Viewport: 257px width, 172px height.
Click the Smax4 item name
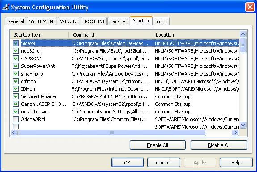(28, 43)
